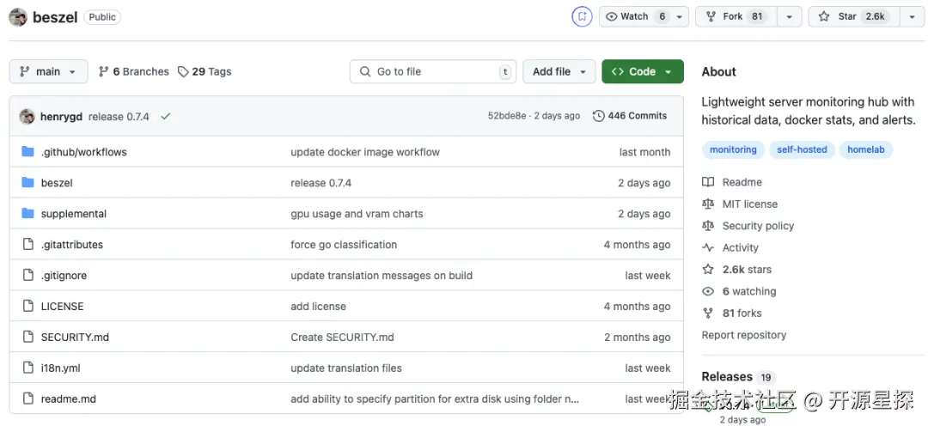928x426 pixels.
Task: Click the pulse icon beside Activity
Action: tap(708, 248)
